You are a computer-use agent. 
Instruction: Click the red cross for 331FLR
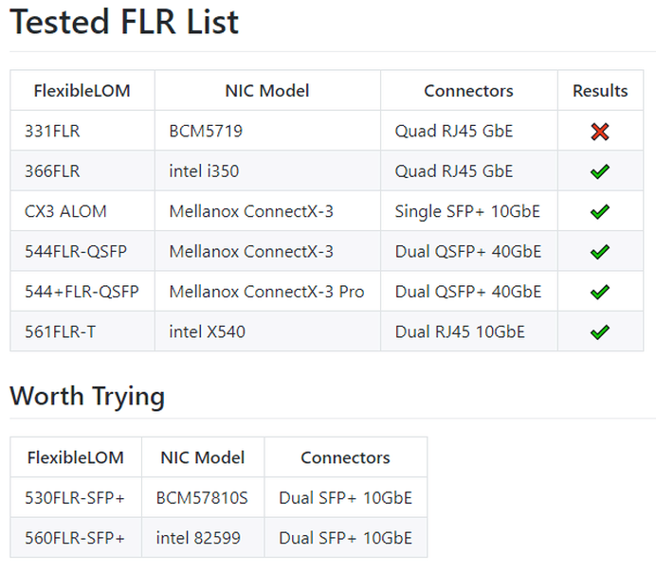[x=599, y=132]
